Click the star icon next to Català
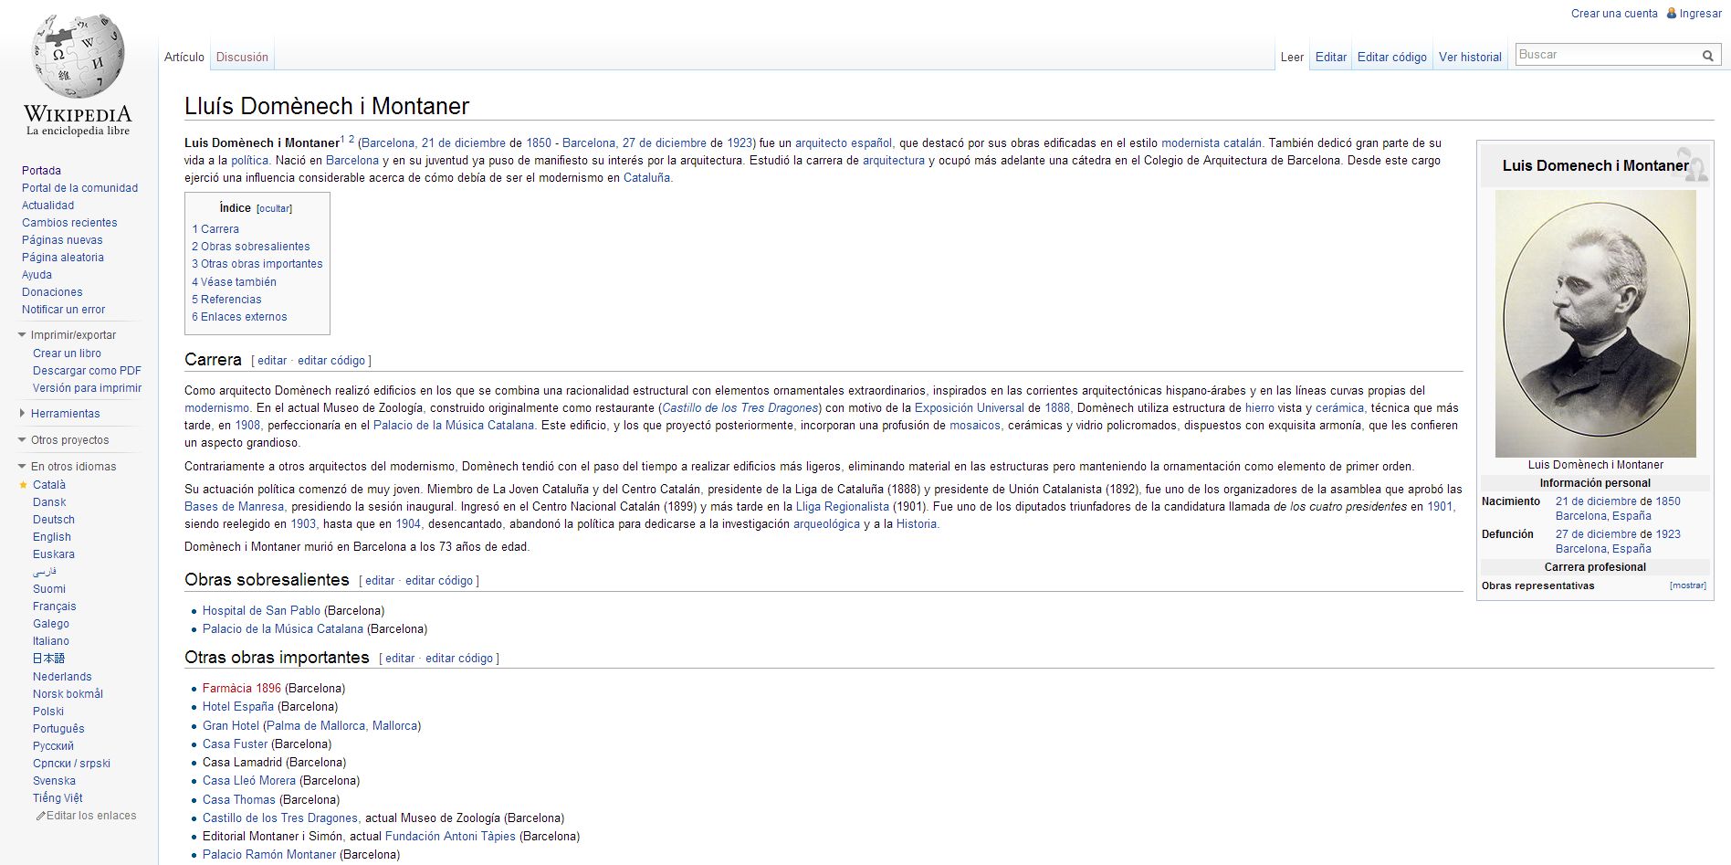This screenshot has width=1731, height=865. (24, 485)
